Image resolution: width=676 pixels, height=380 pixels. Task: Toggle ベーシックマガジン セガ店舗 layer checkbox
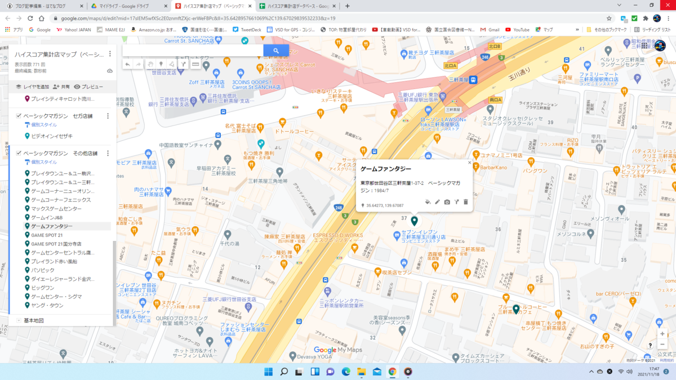click(x=19, y=116)
